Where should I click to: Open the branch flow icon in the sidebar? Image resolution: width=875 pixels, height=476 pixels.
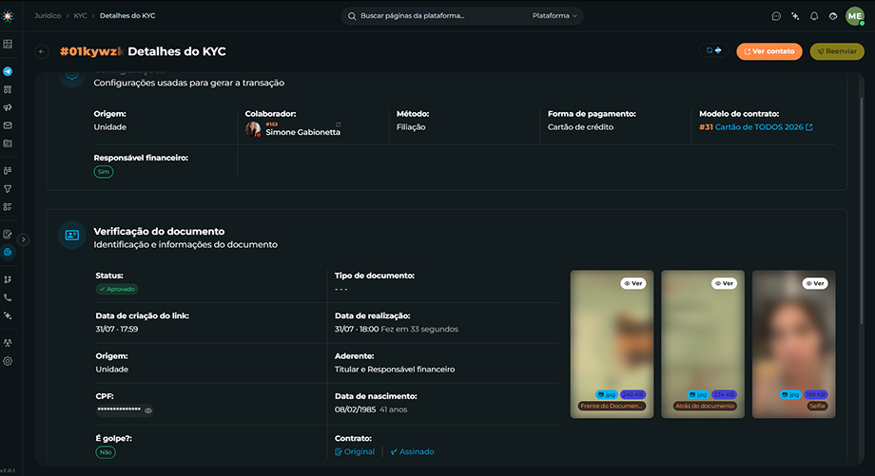point(8,279)
